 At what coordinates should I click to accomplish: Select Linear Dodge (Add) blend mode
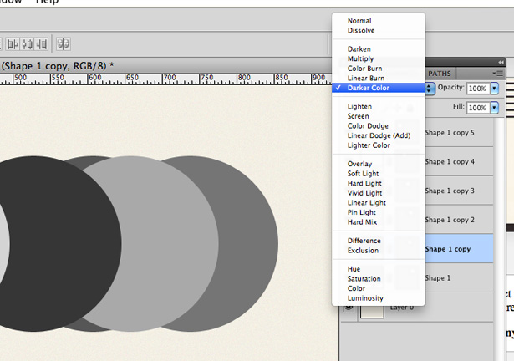click(379, 135)
